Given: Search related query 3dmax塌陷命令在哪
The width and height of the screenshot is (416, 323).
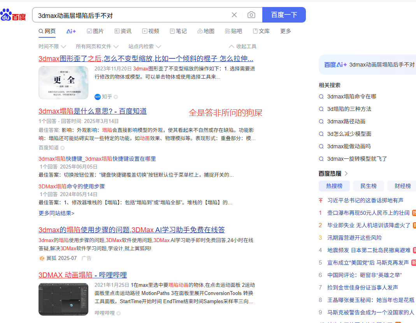Looking at the screenshot, I should click(x=351, y=97).
